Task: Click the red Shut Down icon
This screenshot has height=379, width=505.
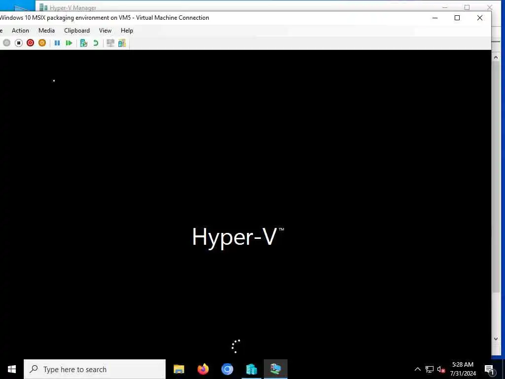Action: pos(30,43)
